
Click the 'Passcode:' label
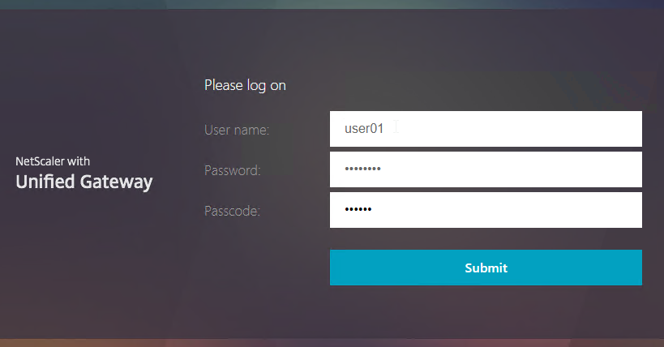[x=232, y=211]
